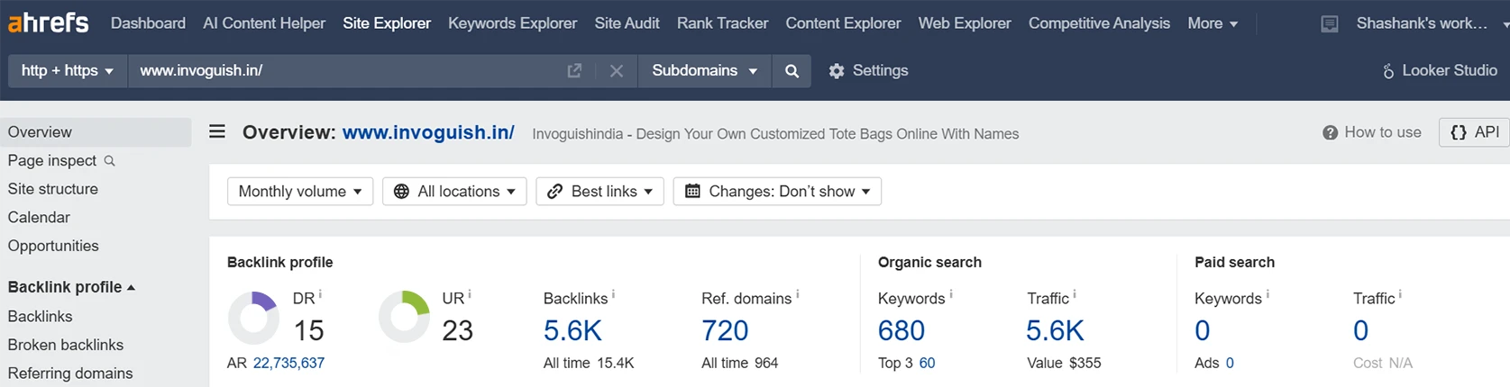
Task: Expand the http + https protocol dropdown
Action: [x=69, y=70]
